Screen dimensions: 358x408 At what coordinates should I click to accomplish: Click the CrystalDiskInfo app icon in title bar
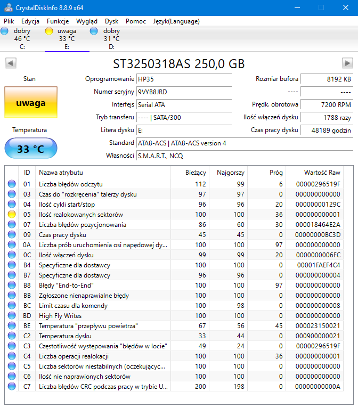pyautogui.click(x=9, y=7)
